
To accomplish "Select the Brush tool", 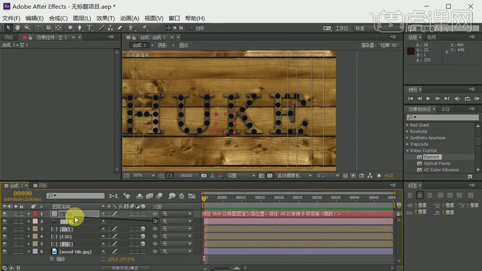I will [x=101, y=28].
